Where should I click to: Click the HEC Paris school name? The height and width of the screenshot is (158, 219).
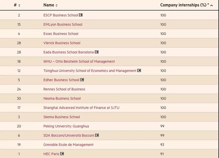coord(51,154)
